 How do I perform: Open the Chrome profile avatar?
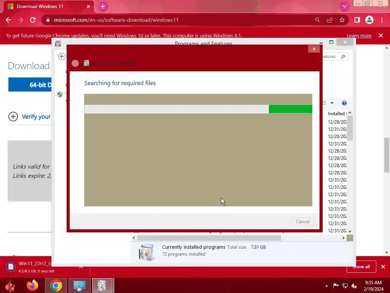[369, 20]
